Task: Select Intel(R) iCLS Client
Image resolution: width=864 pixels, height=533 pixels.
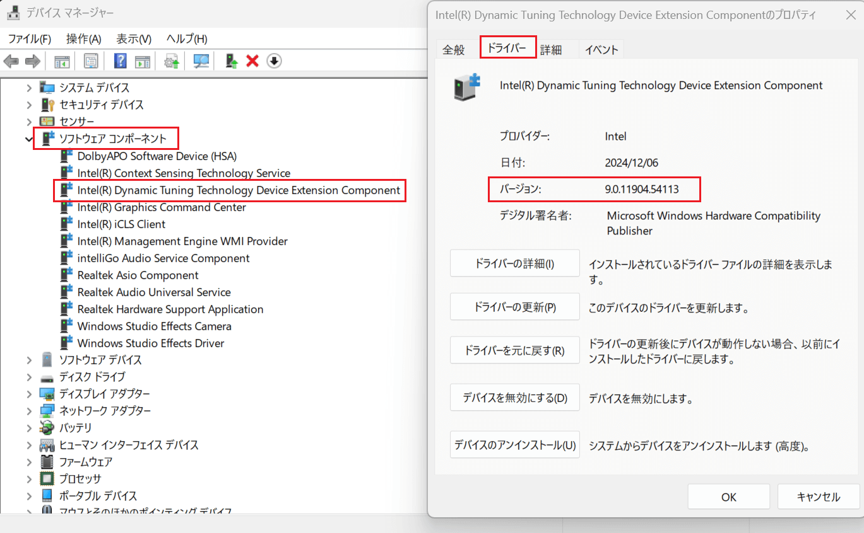Action: 121,224
